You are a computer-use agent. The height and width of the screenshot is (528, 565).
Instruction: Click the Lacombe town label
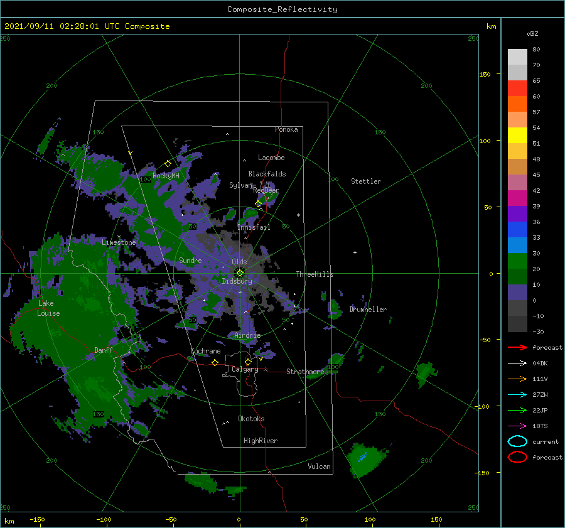pos(271,158)
